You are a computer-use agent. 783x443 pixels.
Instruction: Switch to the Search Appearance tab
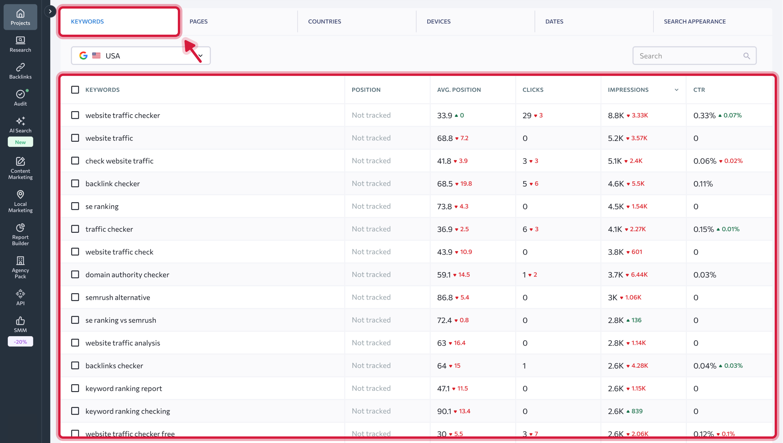point(695,21)
